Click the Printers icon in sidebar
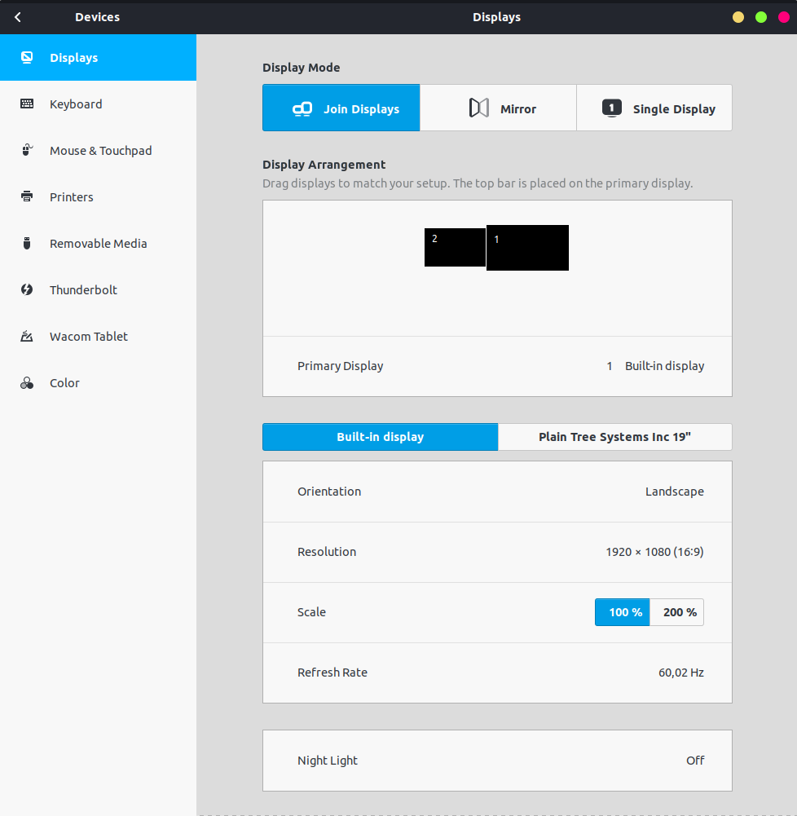 [x=27, y=196]
